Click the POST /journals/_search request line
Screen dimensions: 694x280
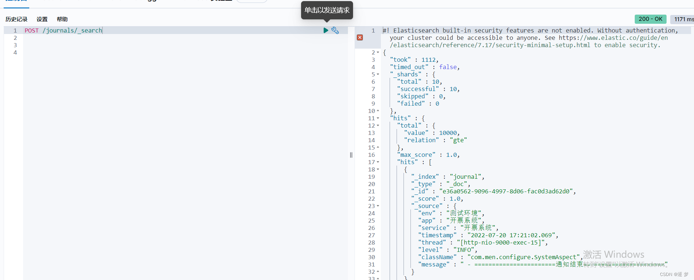64,30
